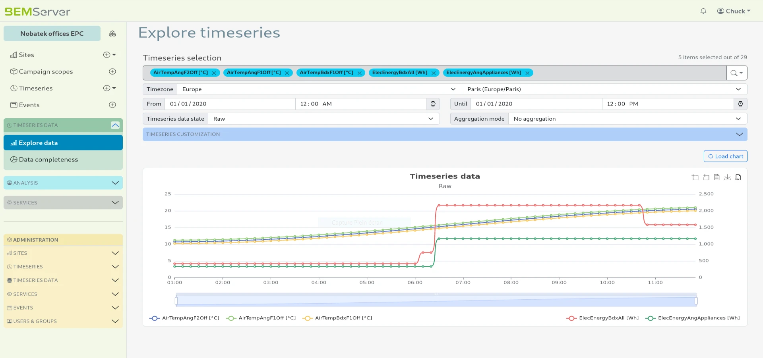Click the Load chart button
The width and height of the screenshot is (763, 358).
click(x=725, y=156)
